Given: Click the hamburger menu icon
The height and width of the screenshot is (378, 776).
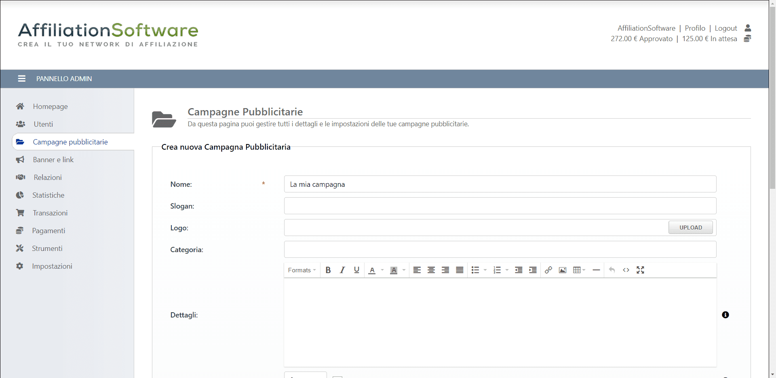Looking at the screenshot, I should (22, 79).
